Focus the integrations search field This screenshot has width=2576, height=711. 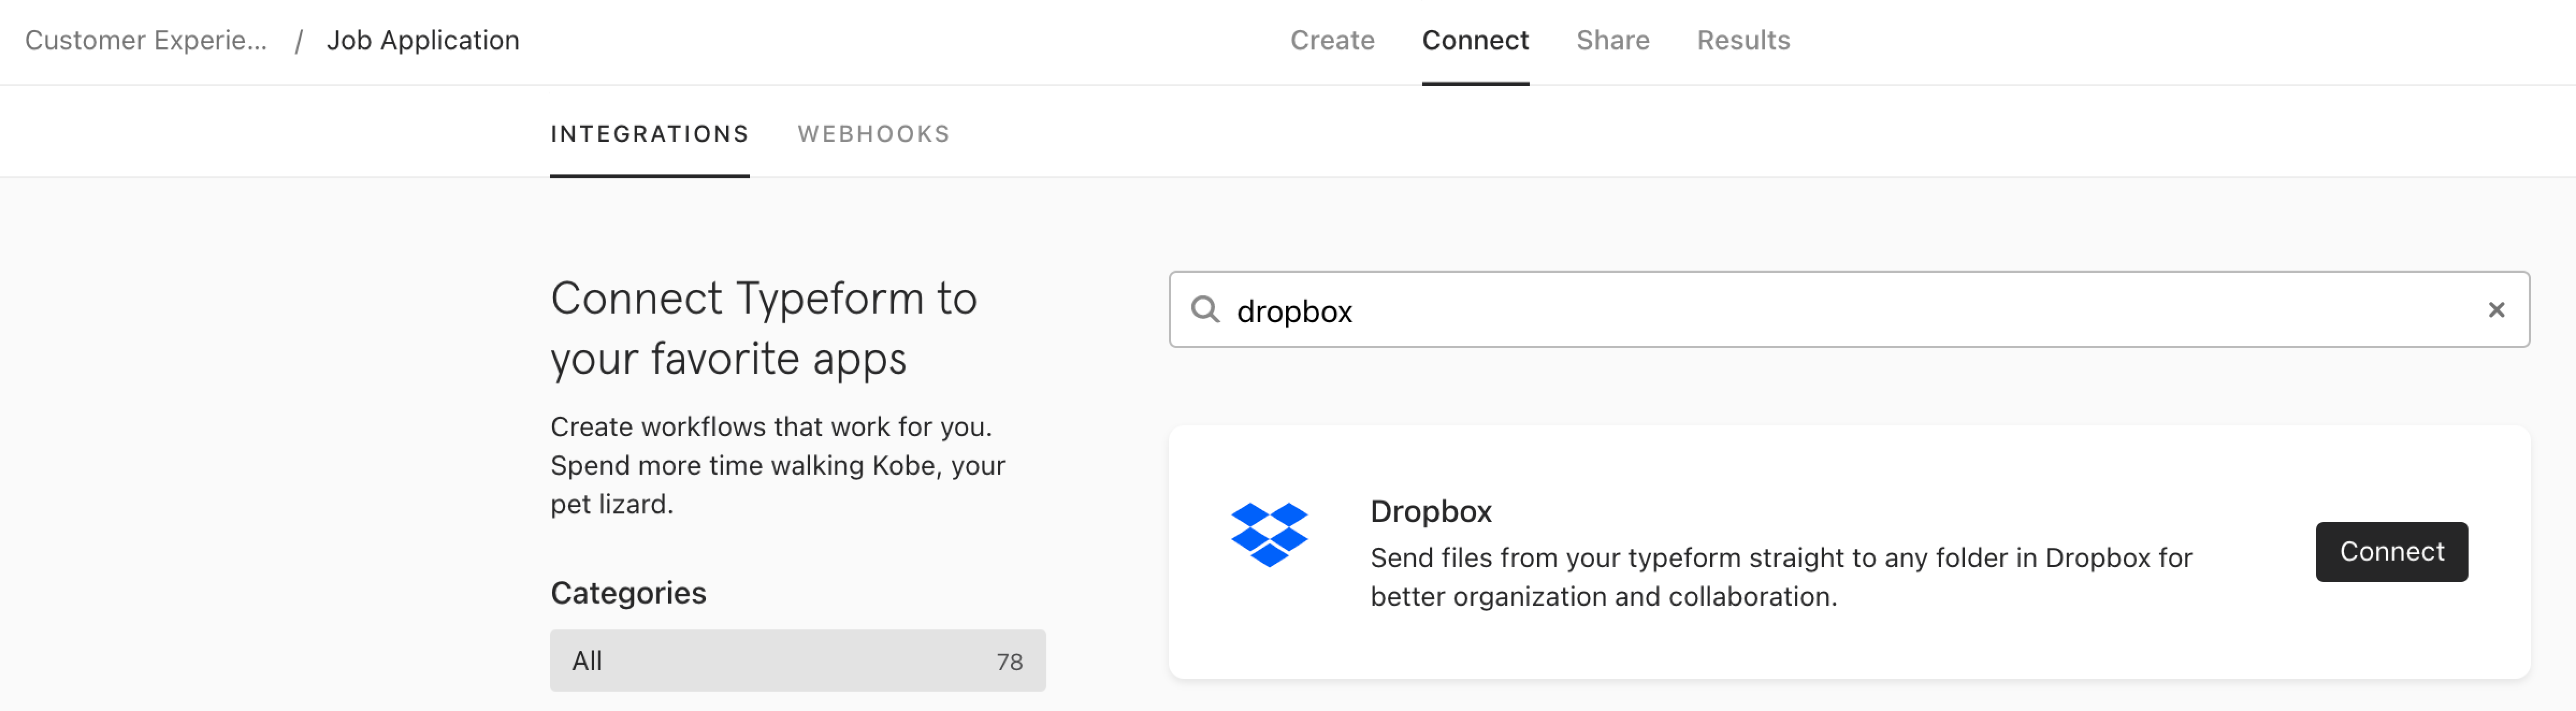coord(1849,310)
